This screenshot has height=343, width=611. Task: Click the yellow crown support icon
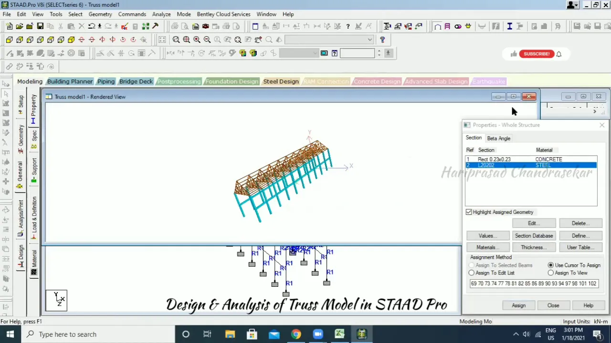coord(468,26)
